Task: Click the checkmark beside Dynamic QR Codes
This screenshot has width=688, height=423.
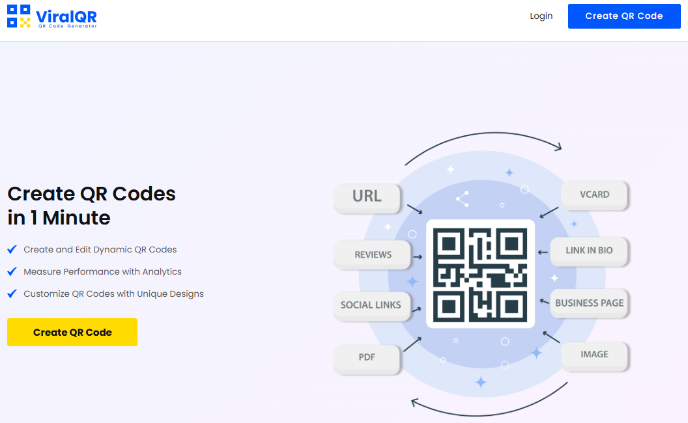Action: [11, 249]
